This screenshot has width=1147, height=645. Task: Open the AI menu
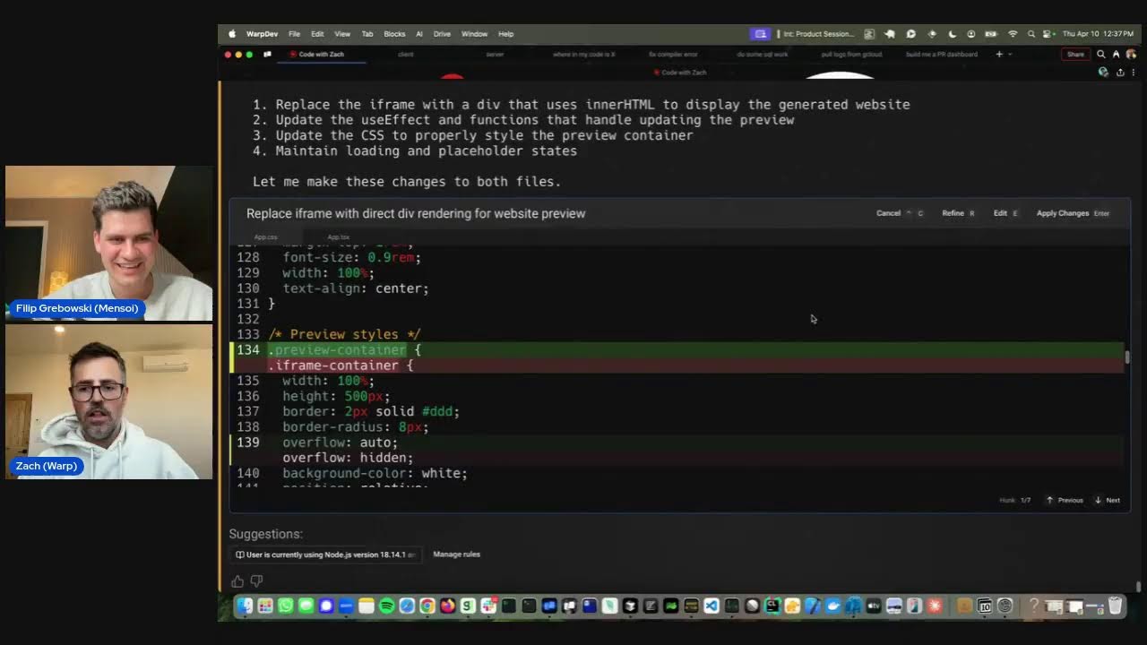[x=418, y=34]
